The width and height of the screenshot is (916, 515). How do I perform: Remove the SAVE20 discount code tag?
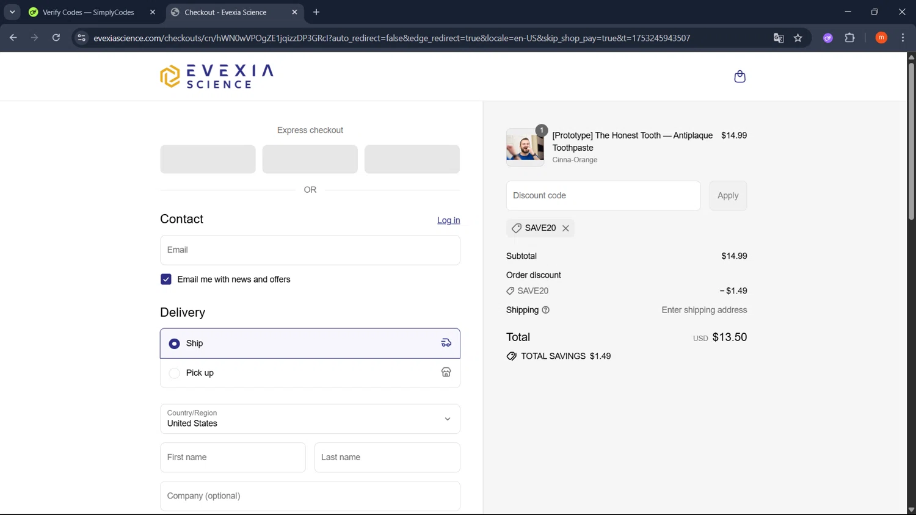point(565,228)
